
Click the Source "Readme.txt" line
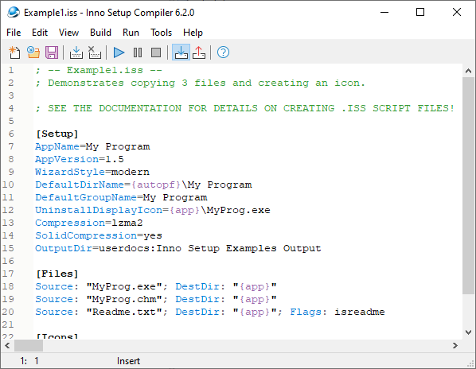coord(210,312)
